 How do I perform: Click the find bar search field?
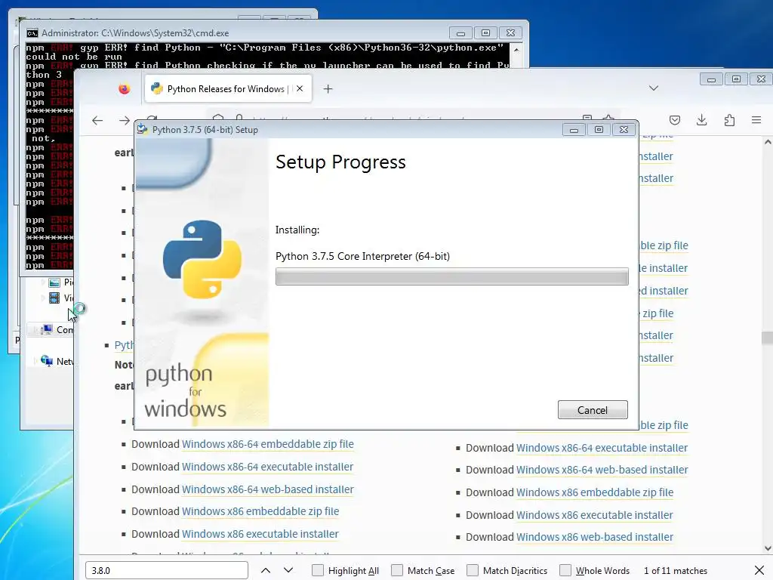[167, 570]
